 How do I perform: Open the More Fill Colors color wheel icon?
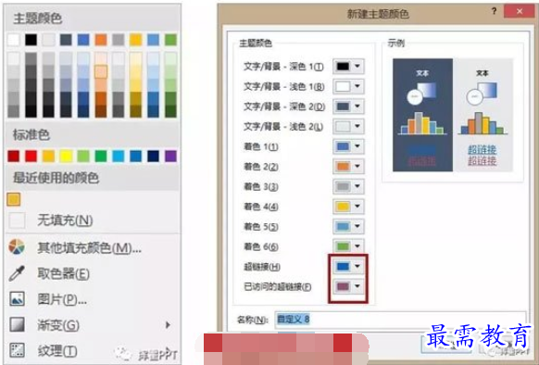tap(17, 247)
